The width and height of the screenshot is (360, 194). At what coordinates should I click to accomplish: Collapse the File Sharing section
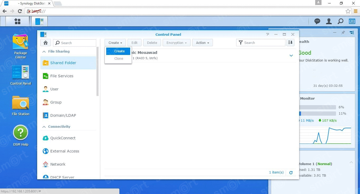tap(44, 52)
